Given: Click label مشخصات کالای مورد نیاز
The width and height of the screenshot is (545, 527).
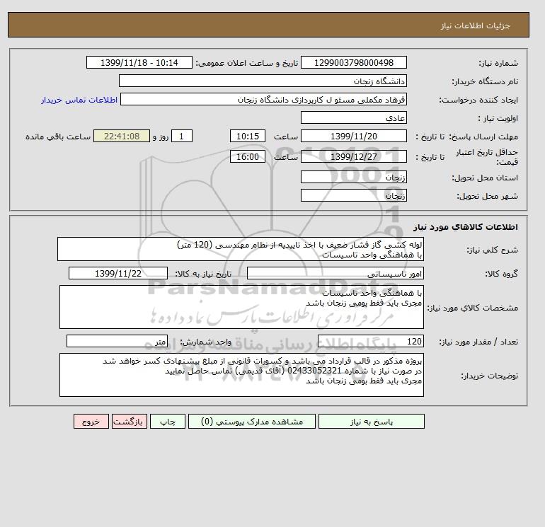Looking at the screenshot, I should click(x=472, y=308).
